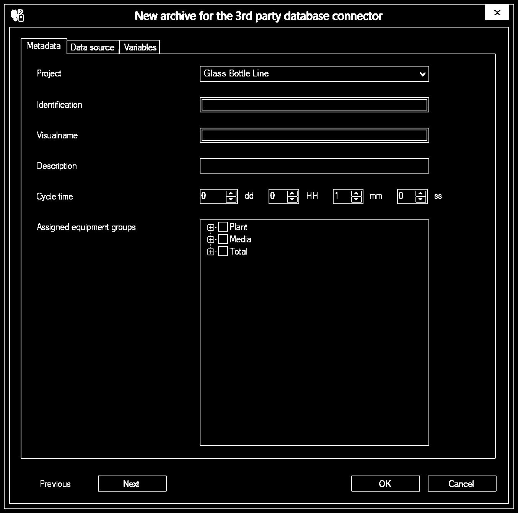
Task: Click into the Description input field
Action: coord(314,166)
